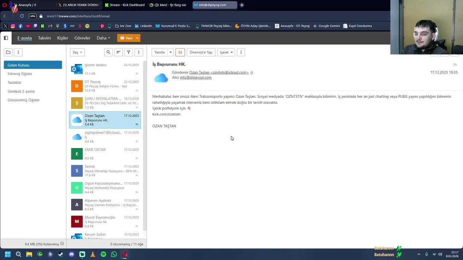463x260 pixels.
Task: Reply using the Yanıtla button
Action: pyautogui.click(x=160, y=52)
